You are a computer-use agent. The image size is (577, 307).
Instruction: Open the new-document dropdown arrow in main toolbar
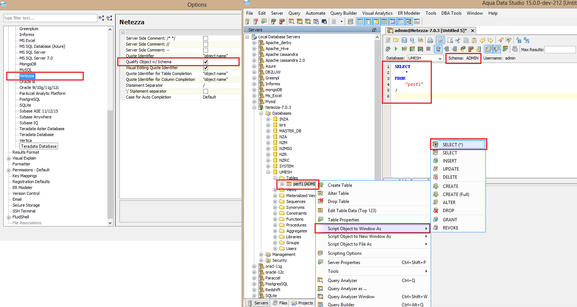click(x=341, y=21)
